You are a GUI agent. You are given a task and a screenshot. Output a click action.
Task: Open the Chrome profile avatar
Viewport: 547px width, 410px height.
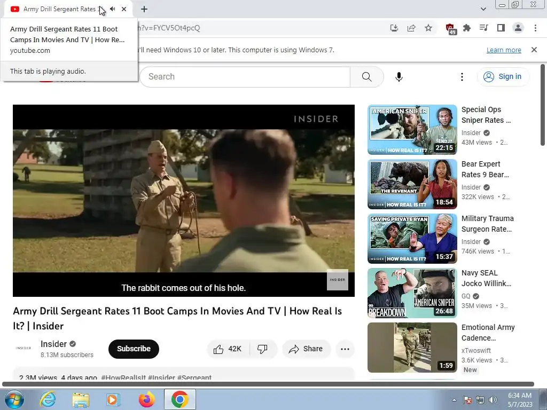pyautogui.click(x=518, y=28)
